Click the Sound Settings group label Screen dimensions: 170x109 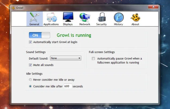click(x=36, y=52)
